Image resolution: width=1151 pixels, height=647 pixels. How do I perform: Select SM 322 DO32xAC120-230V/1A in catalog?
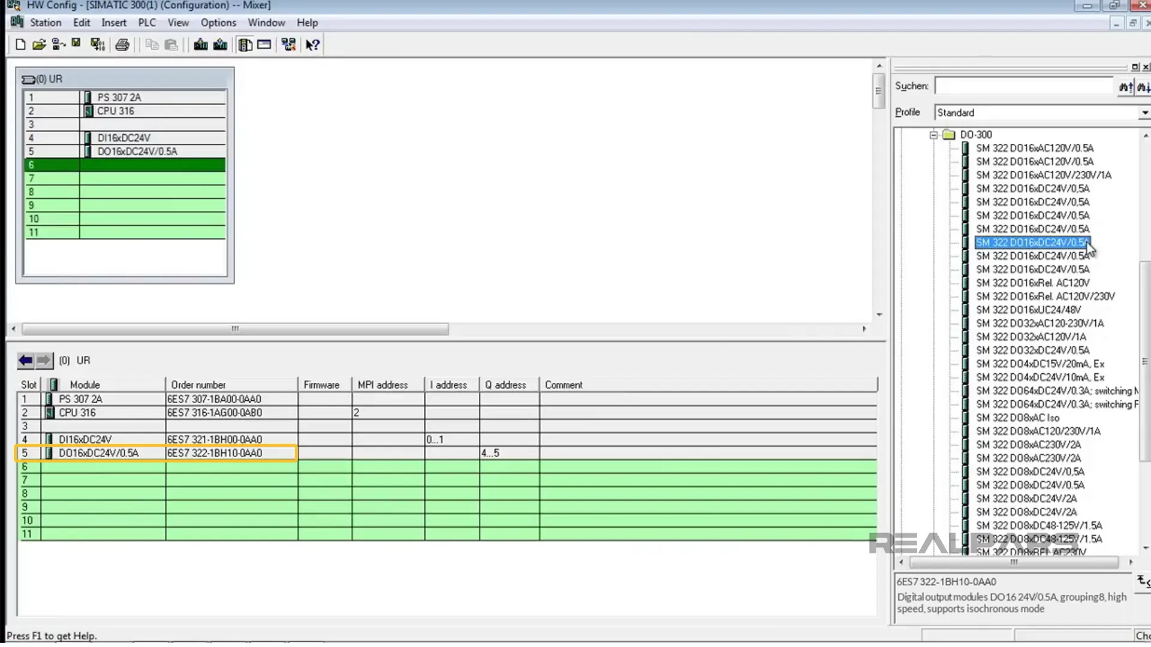(x=1039, y=323)
